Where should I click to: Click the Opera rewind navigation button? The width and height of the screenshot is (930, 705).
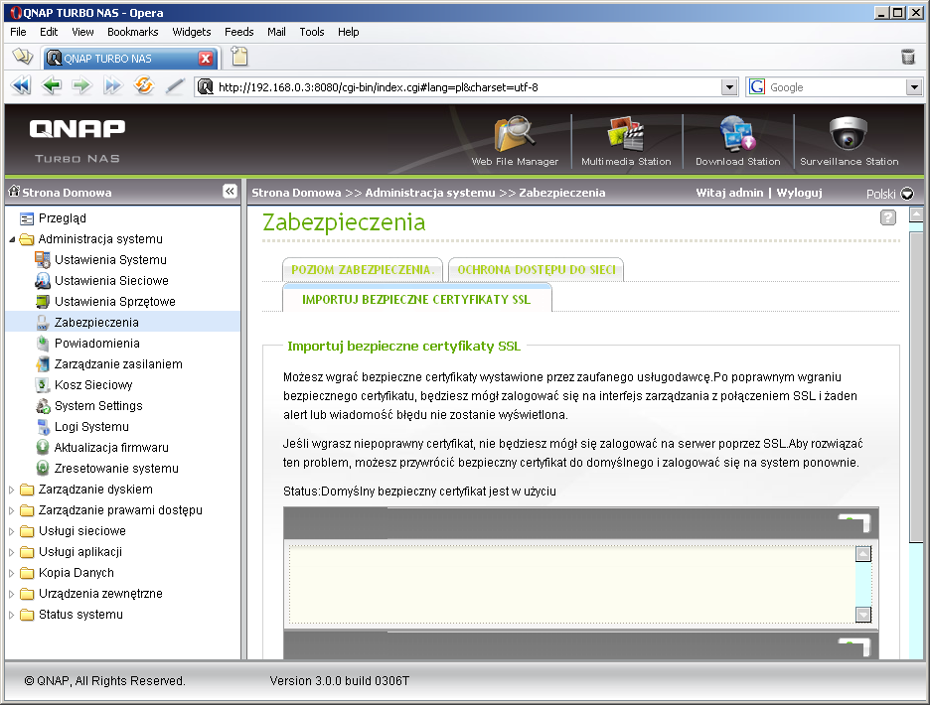coord(21,86)
